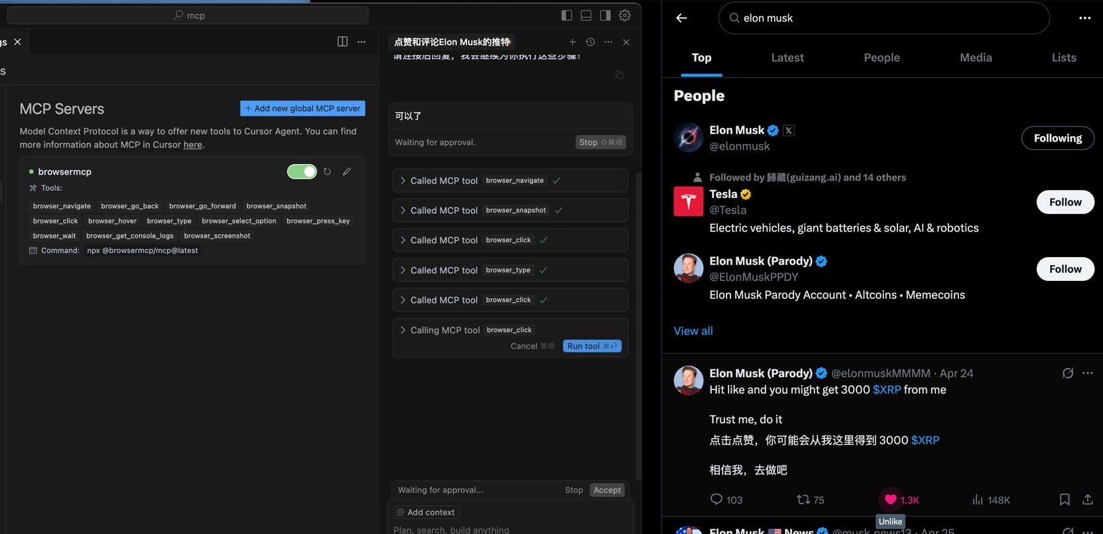Image resolution: width=1103 pixels, height=534 pixels.
Task: Click Following button for Elon Musk
Action: point(1058,138)
